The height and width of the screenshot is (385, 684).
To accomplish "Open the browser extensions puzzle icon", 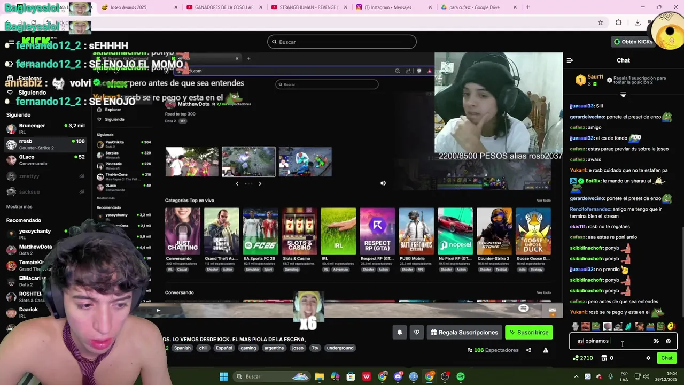I will (619, 22).
